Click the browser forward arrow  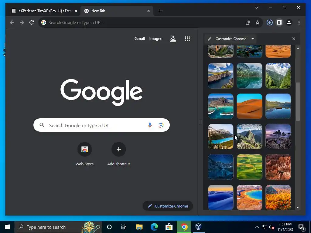pyautogui.click(x=22, y=22)
